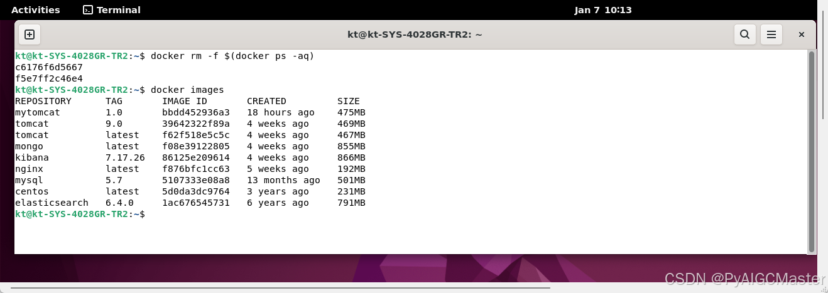828x293 pixels.
Task: Click the 6 years ago value
Action: click(x=278, y=203)
